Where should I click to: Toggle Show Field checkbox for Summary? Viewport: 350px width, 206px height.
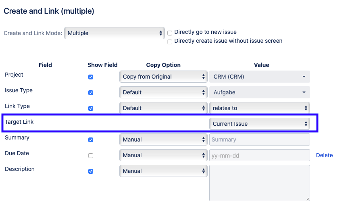91,140
